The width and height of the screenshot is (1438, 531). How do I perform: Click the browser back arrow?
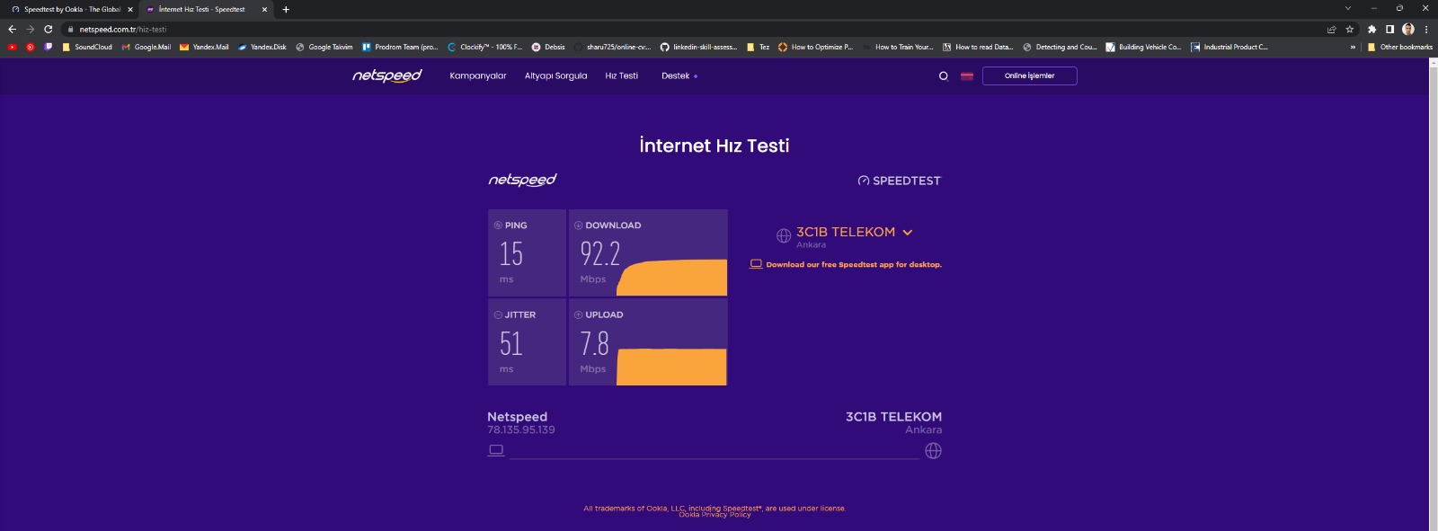tap(12, 29)
